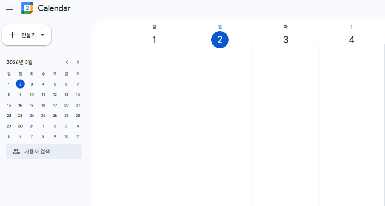385x206 pixels.
Task: Open the main menu hamburger icon
Action: pyautogui.click(x=9, y=8)
